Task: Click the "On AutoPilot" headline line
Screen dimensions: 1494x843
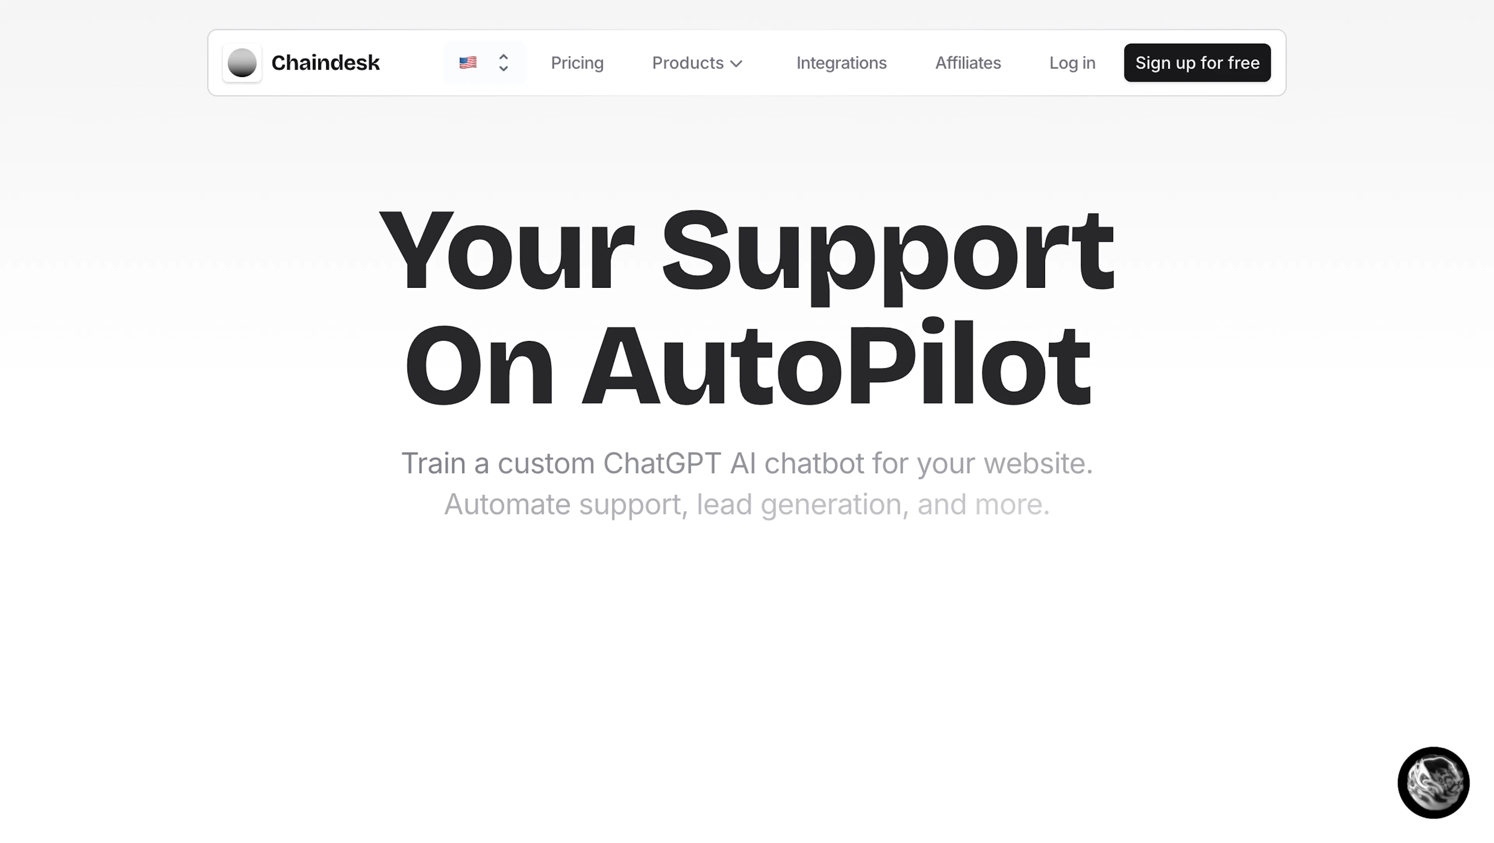Action: click(747, 363)
